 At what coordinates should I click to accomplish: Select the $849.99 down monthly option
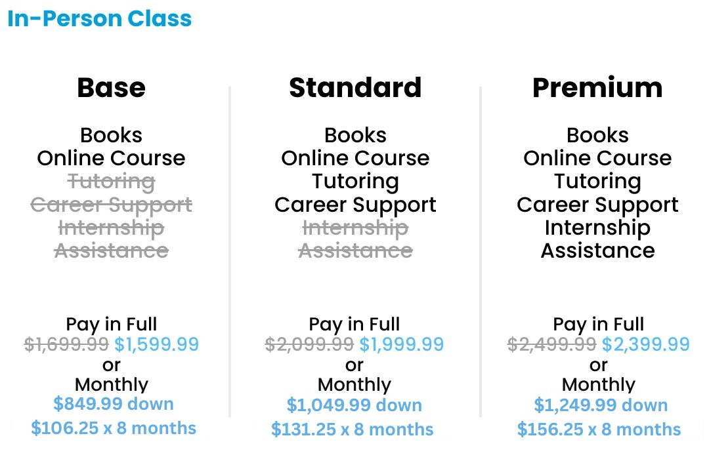(114, 404)
